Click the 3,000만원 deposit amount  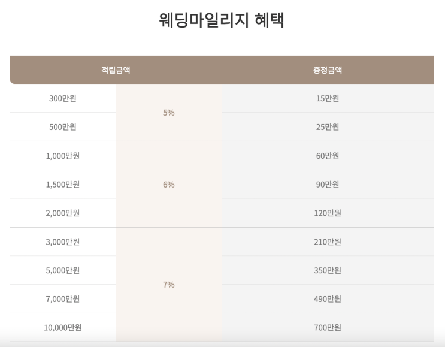[62, 242]
